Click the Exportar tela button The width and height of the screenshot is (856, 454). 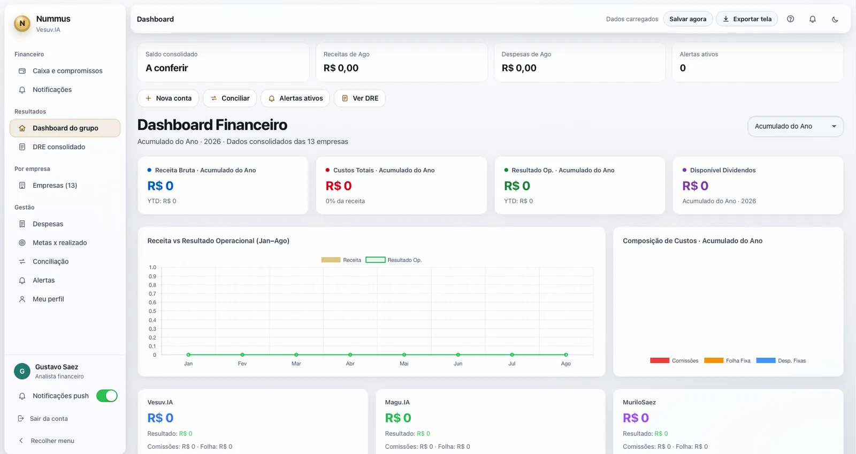(747, 19)
